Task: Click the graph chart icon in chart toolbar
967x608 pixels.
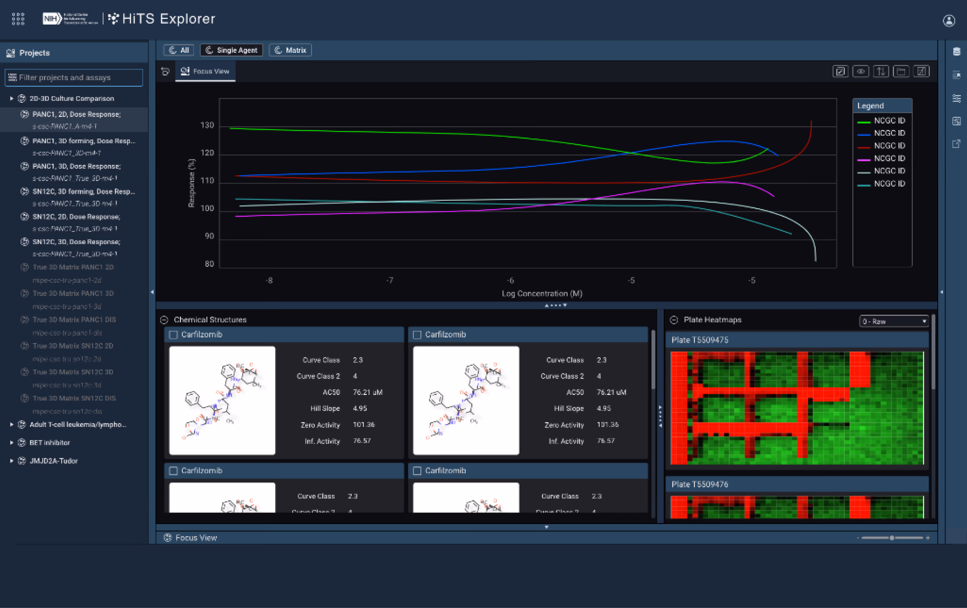Action: 921,71
